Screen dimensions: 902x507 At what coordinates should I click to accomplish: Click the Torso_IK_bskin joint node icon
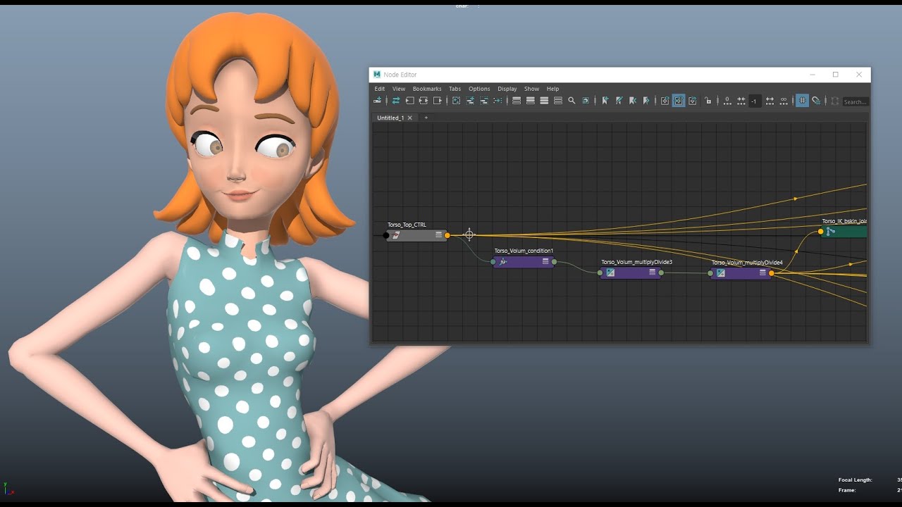(x=831, y=231)
